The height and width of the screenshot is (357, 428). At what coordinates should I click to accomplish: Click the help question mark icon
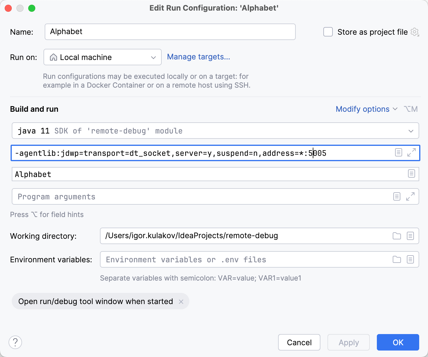15,342
